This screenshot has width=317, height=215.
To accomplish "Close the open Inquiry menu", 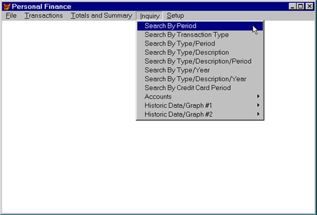I will (x=149, y=16).
